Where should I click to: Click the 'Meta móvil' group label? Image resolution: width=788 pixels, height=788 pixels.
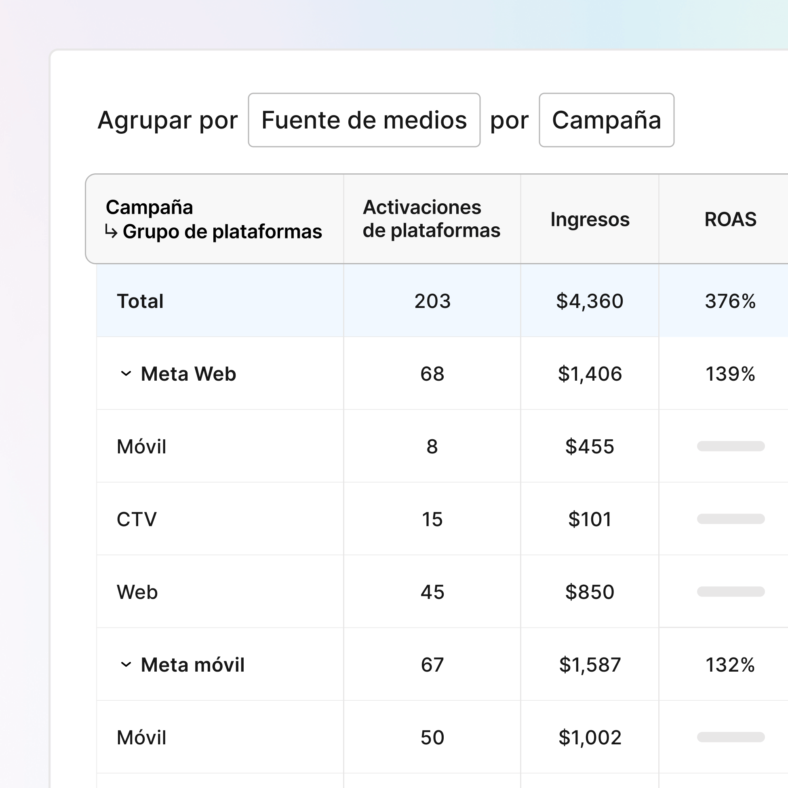[192, 664]
